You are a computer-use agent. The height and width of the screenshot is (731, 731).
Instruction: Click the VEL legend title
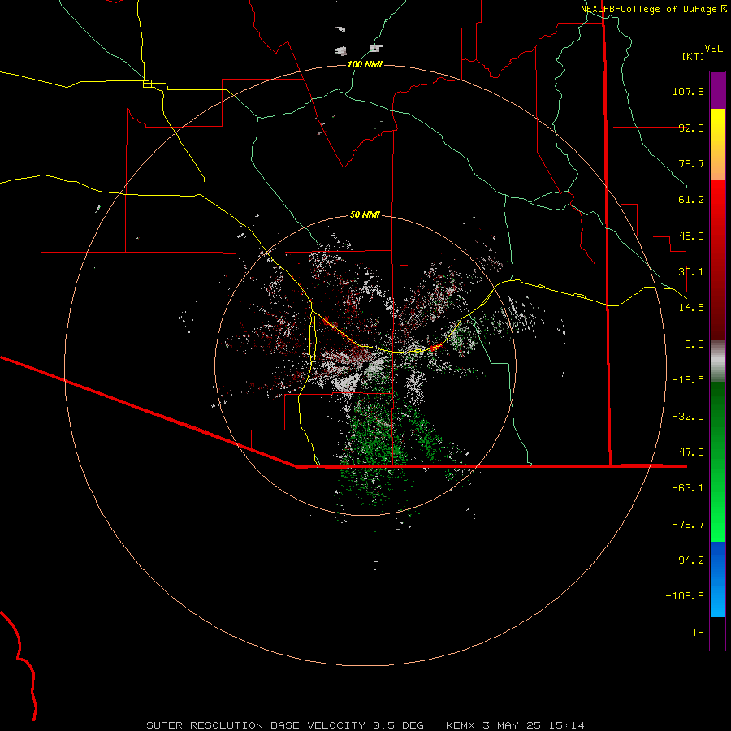pos(713,49)
